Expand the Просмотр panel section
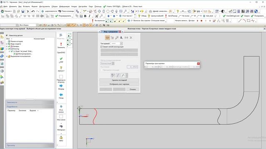The image size is (266, 149). click(x=30, y=145)
